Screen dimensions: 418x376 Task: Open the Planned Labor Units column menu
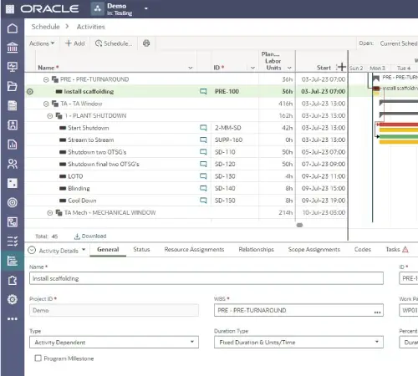[289, 68]
